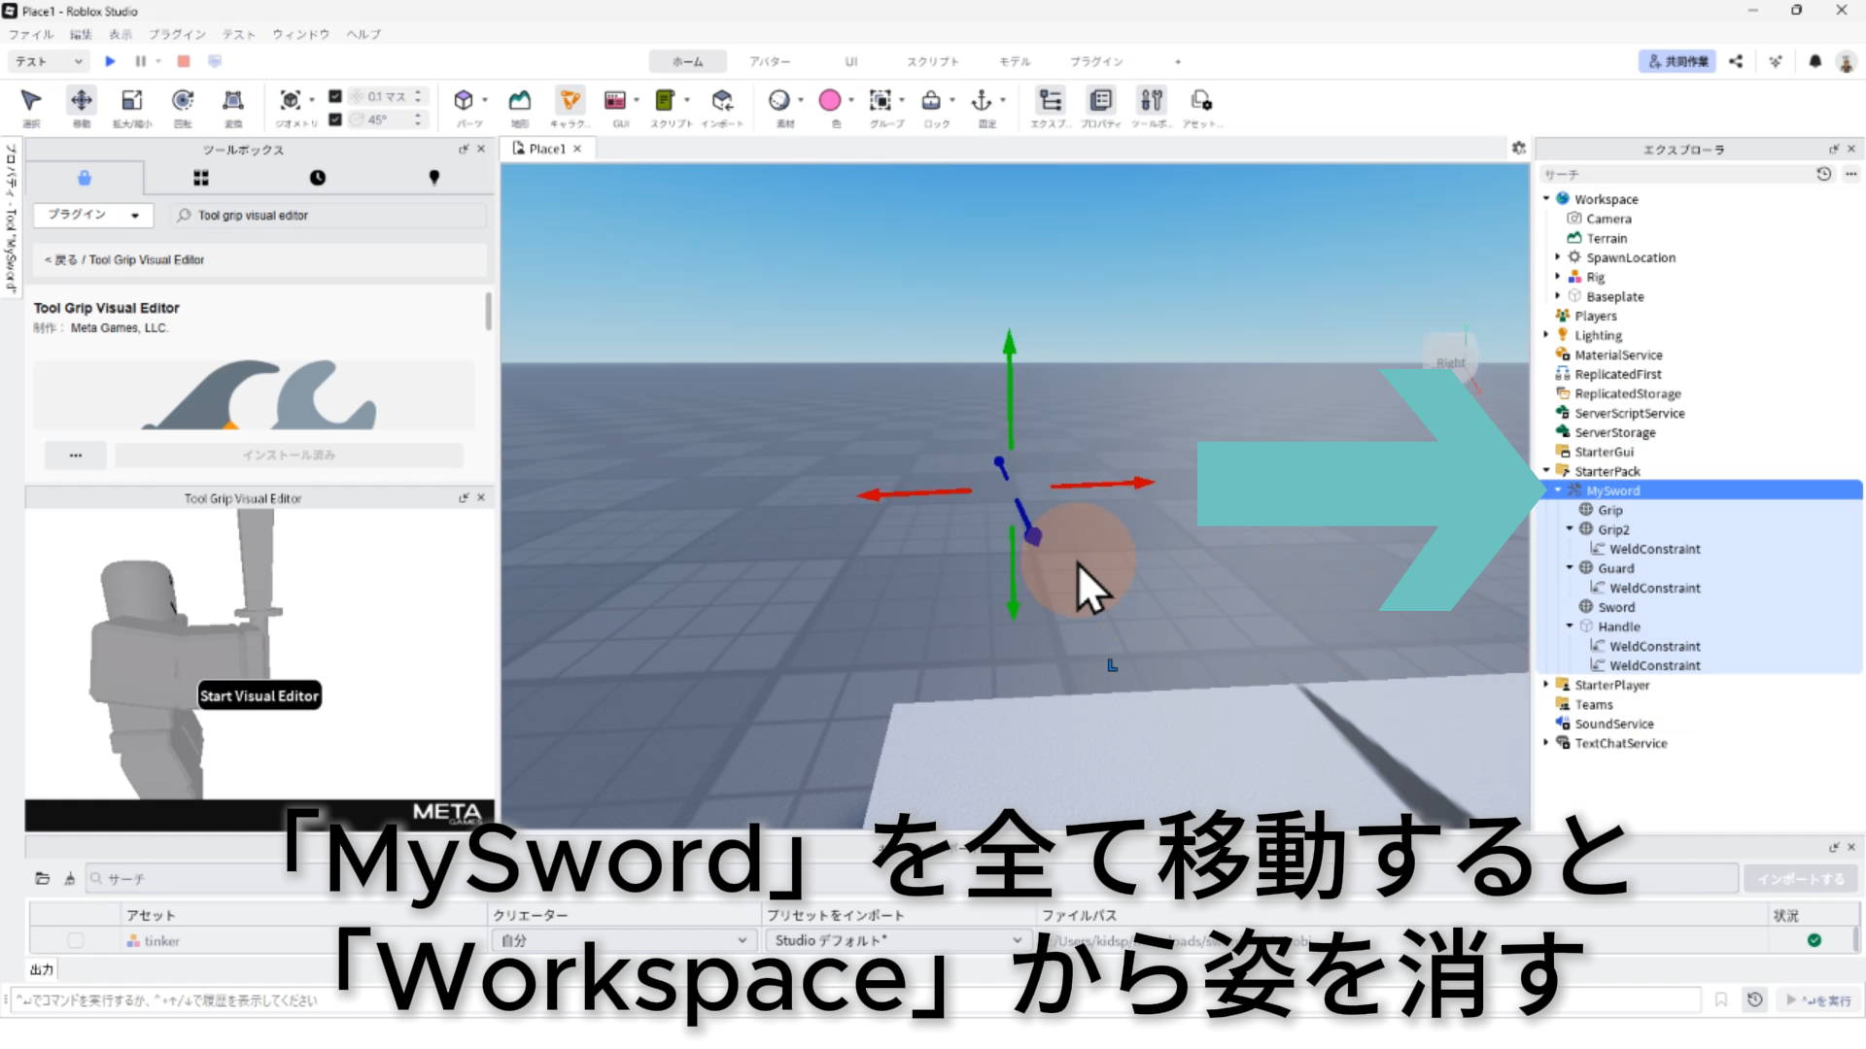Screen dimensions: 1866x1049
Task: Open the Terrain editor tool
Action: (x=520, y=101)
